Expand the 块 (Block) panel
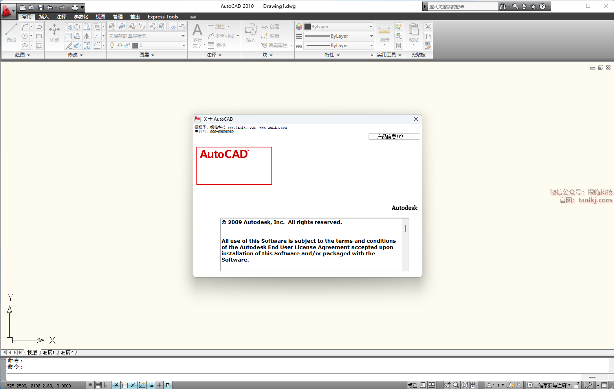Viewport: 614px width, 389px height. tap(268, 55)
